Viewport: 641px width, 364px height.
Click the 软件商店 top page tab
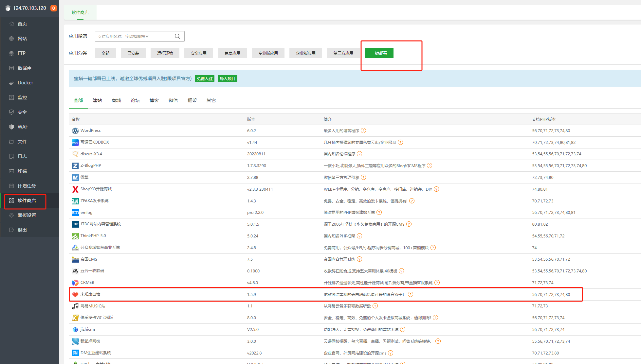coord(80,12)
